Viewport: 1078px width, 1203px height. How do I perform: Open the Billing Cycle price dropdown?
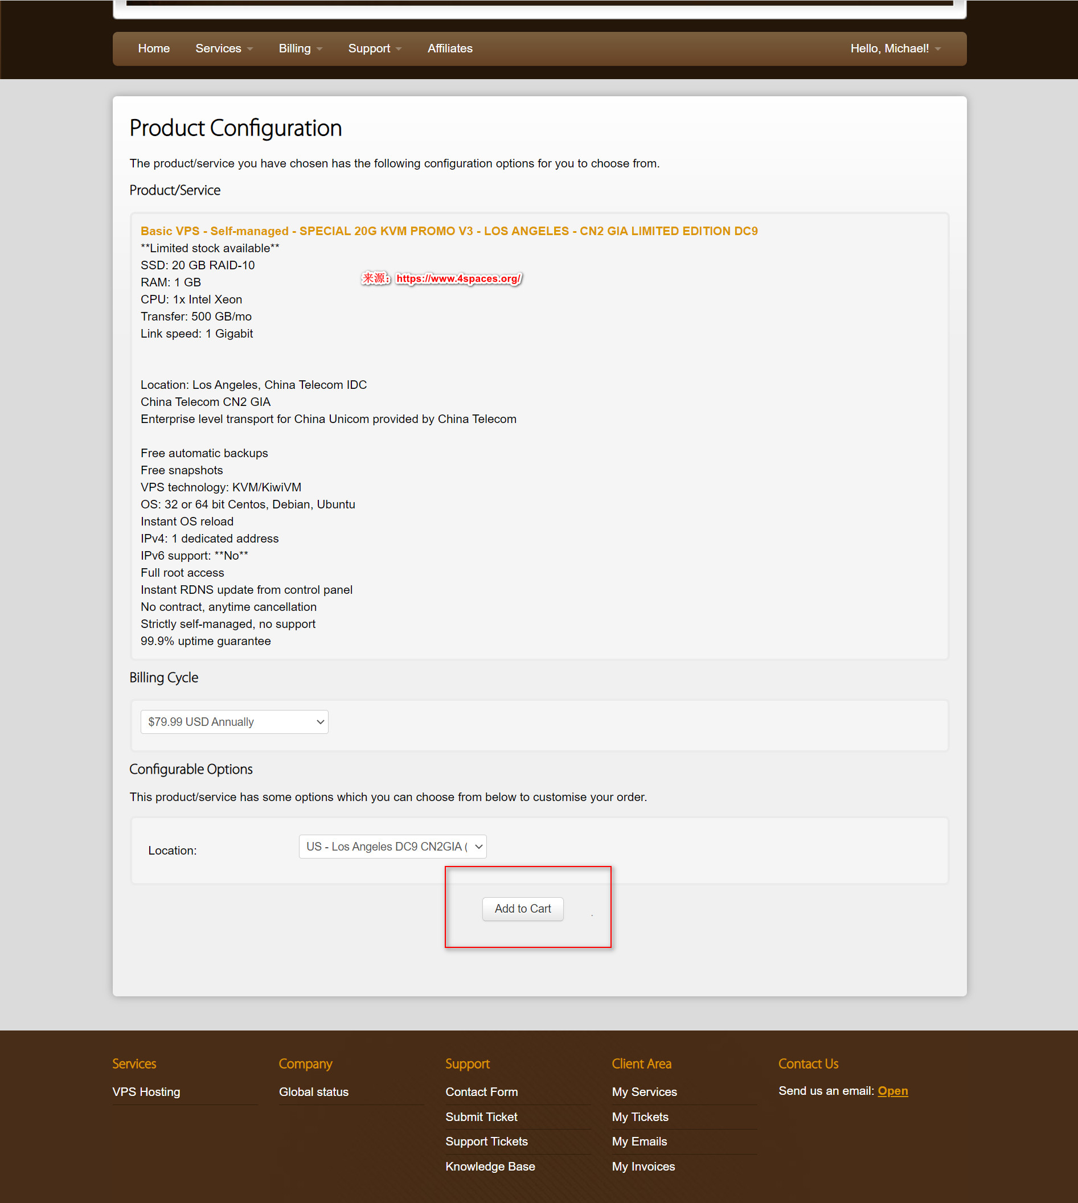coord(234,722)
